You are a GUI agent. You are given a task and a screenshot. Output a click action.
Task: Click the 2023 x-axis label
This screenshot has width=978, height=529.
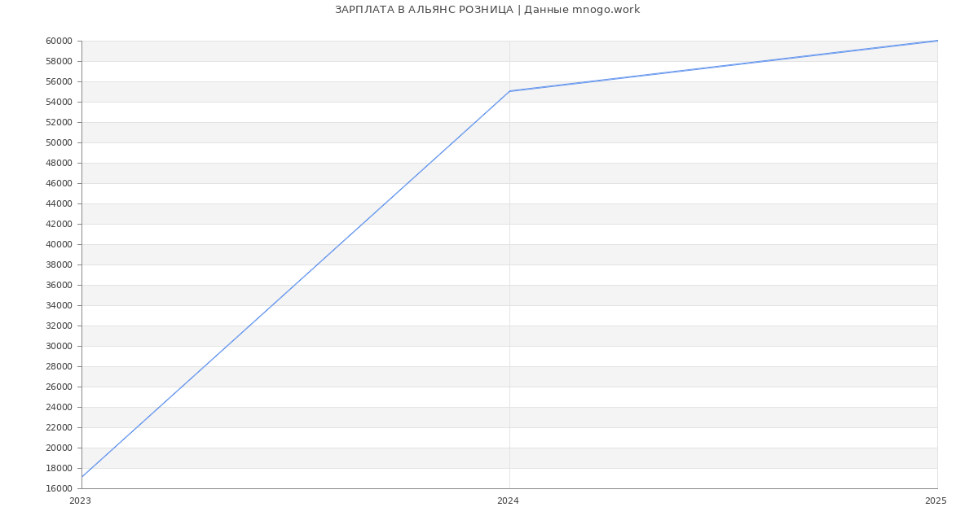pyautogui.click(x=80, y=501)
